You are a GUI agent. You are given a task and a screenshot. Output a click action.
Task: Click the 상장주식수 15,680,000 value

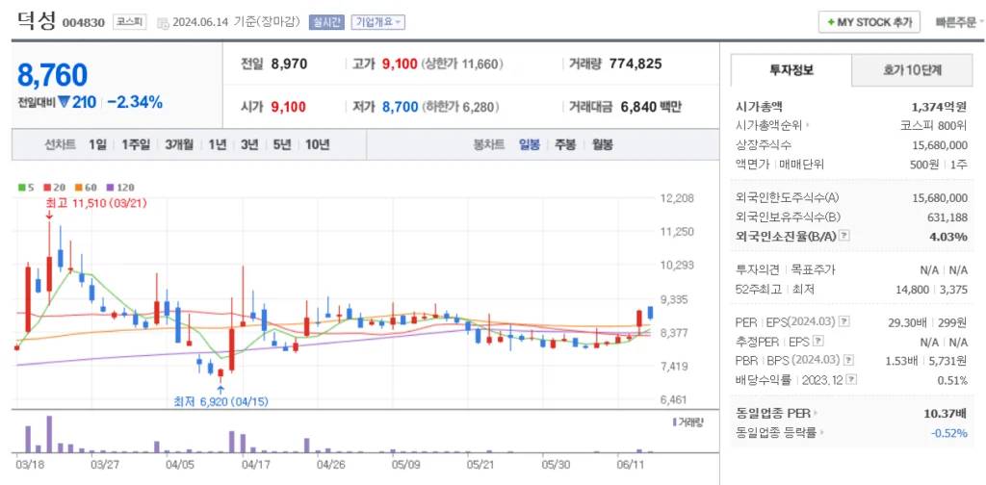940,145
